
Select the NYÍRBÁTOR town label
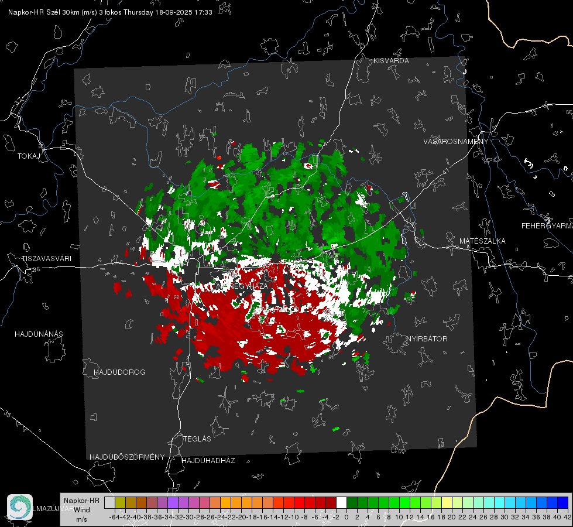(x=427, y=339)
